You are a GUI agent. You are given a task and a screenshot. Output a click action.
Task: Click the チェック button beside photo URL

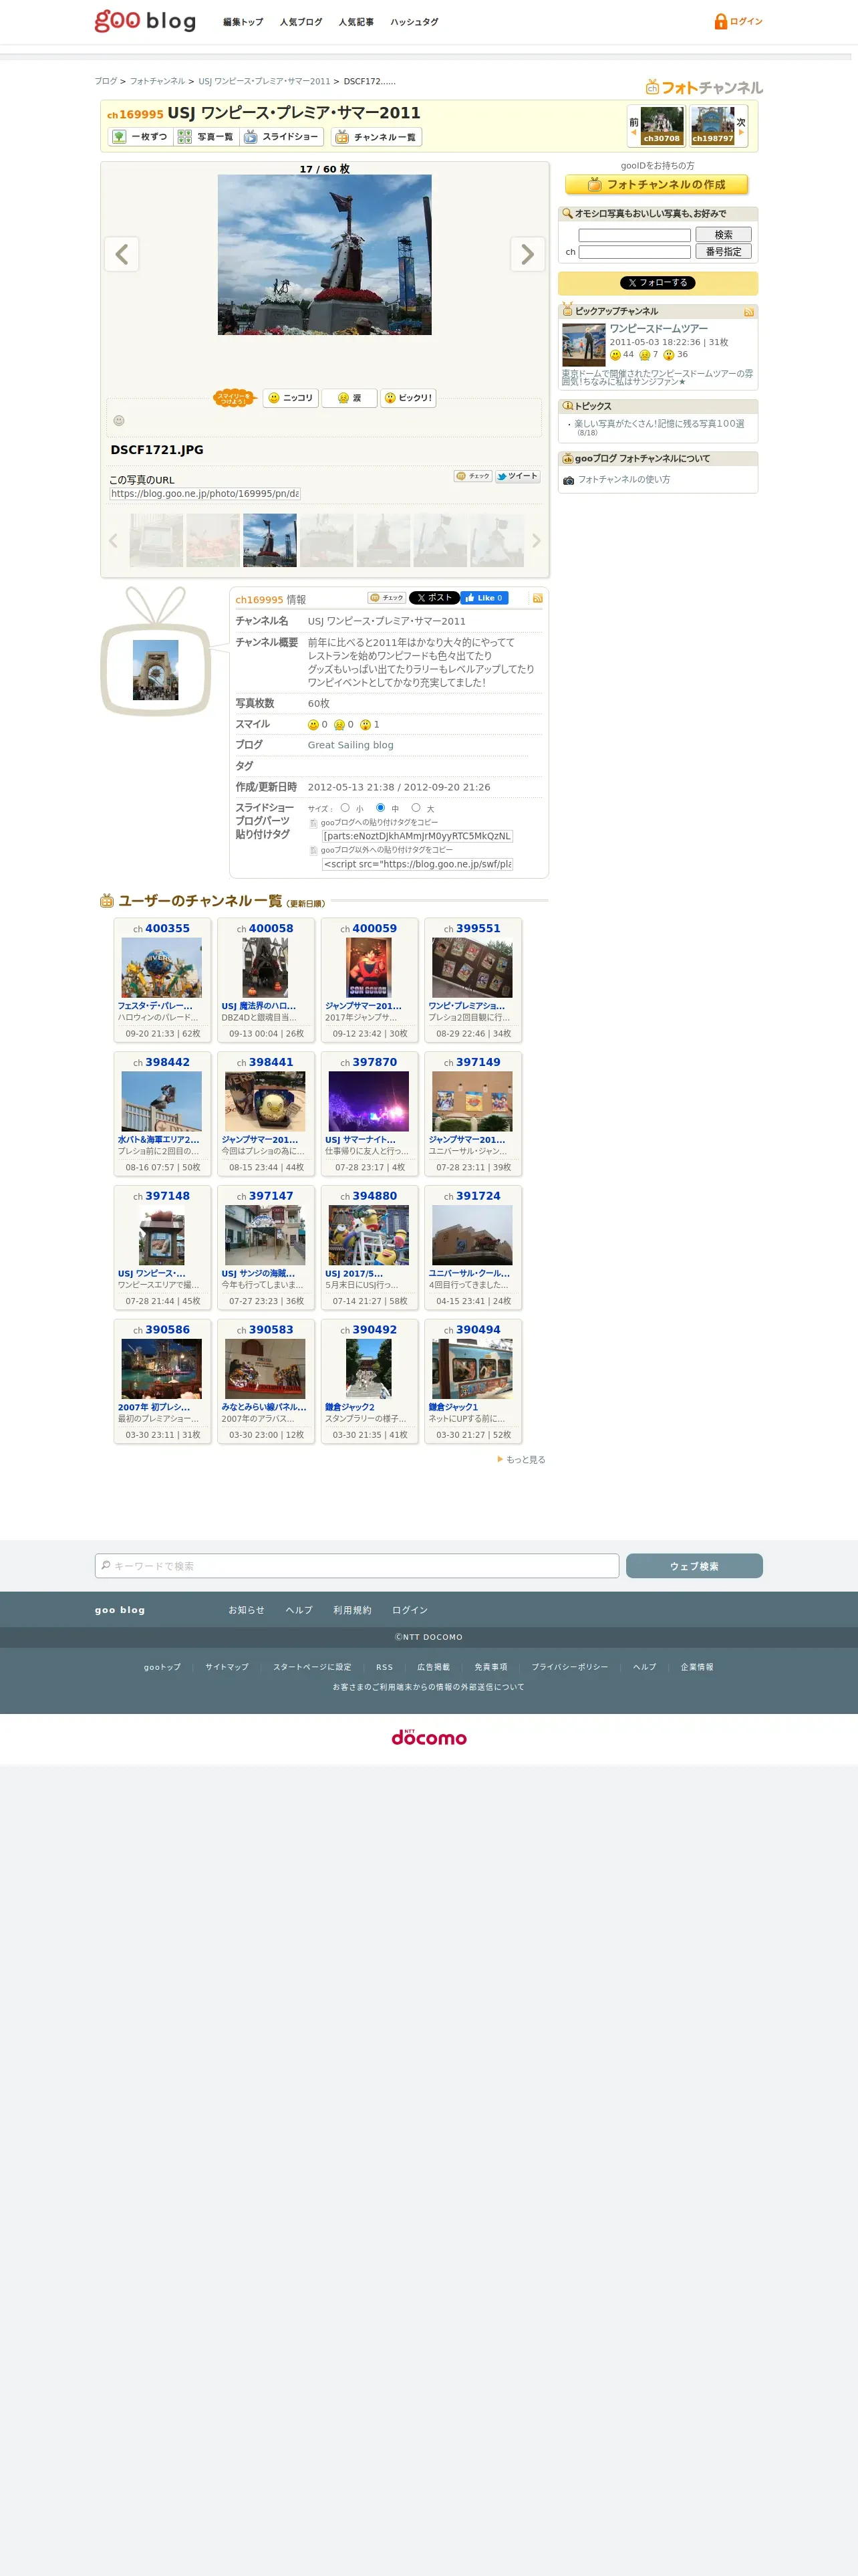click(x=472, y=476)
